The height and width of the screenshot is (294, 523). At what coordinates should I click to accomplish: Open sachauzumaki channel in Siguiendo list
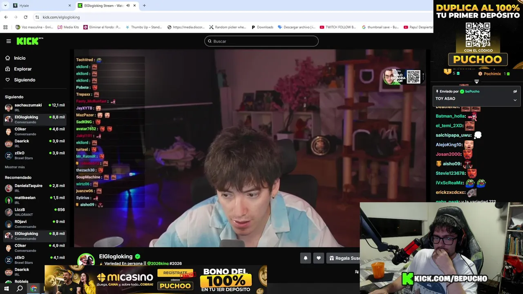point(35,107)
